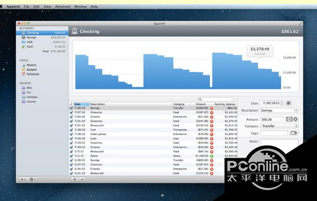The image size is (317, 201).
Task: Open the Apple menu
Action: 1,7
